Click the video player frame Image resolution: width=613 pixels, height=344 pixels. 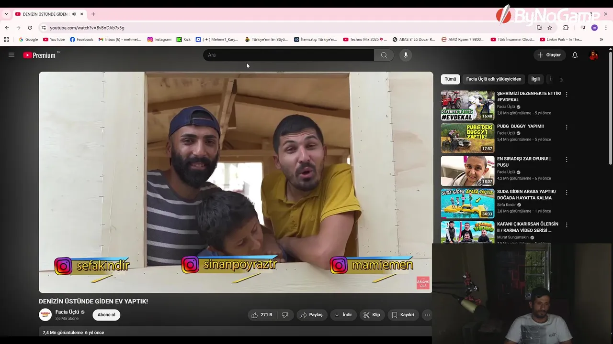[x=236, y=182]
